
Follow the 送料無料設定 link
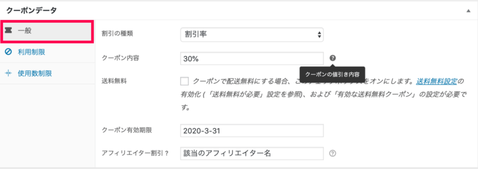tap(437, 81)
